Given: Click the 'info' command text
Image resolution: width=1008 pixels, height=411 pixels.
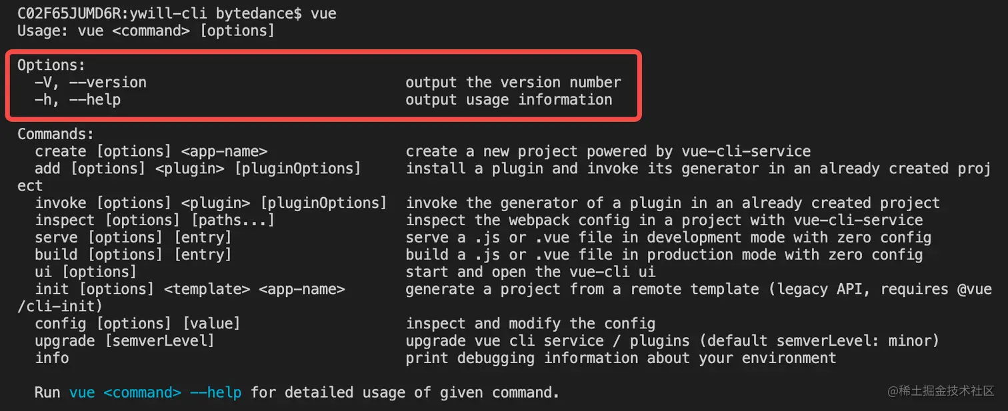Looking at the screenshot, I should (x=52, y=358).
